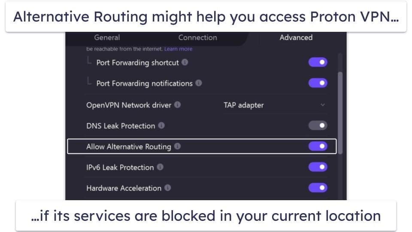Click info icon beside Port Forwarding shortcut
Image resolution: width=412 pixels, height=232 pixels.
click(x=185, y=62)
